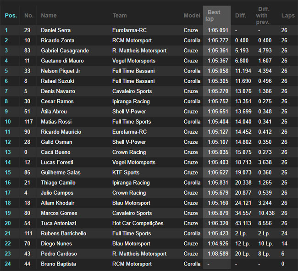Click the 12 Lp. diff value
Viewport: 298px width, 271px height.
click(243, 243)
